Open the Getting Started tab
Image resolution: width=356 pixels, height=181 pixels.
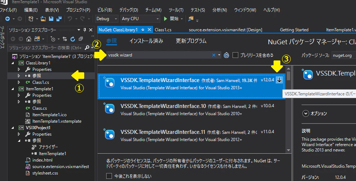[x=294, y=30]
